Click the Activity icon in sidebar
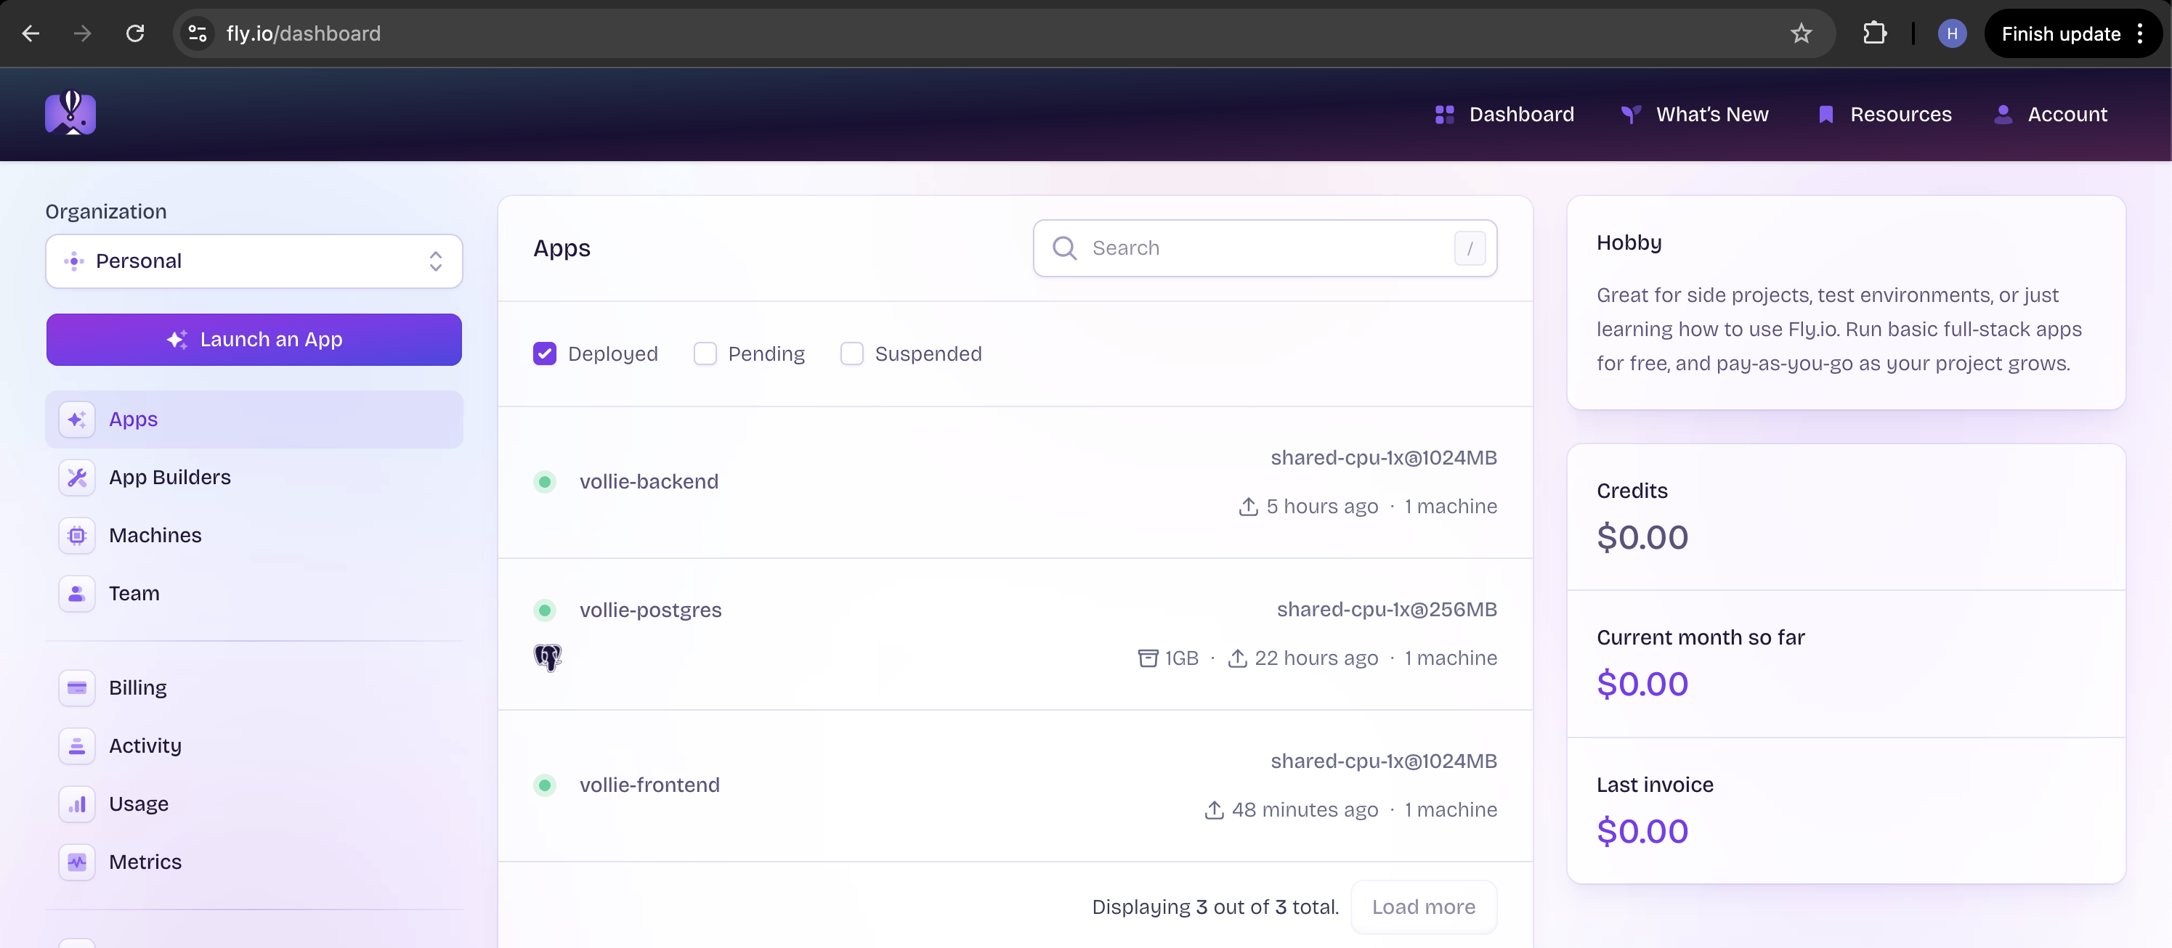This screenshot has height=948, width=2172. (x=77, y=745)
